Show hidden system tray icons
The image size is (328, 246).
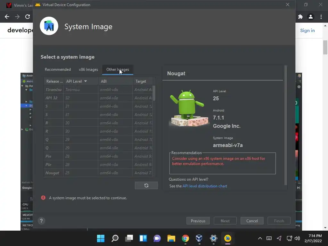(260, 238)
